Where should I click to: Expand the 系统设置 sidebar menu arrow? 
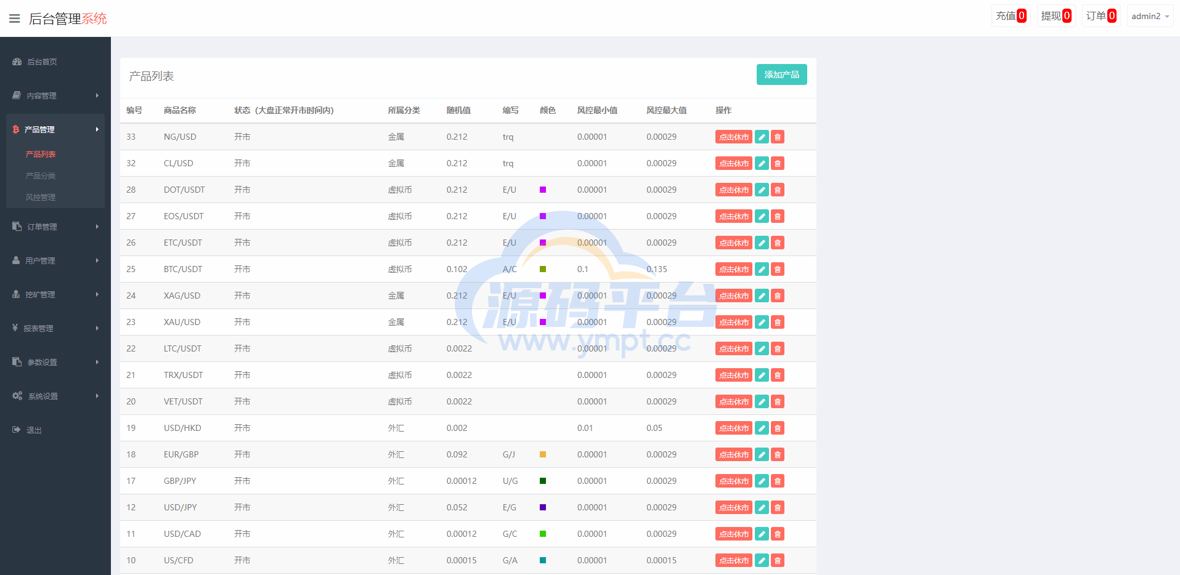click(x=97, y=396)
